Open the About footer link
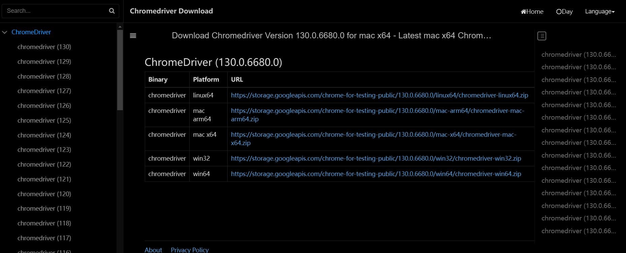This screenshot has width=626, height=253. click(153, 250)
